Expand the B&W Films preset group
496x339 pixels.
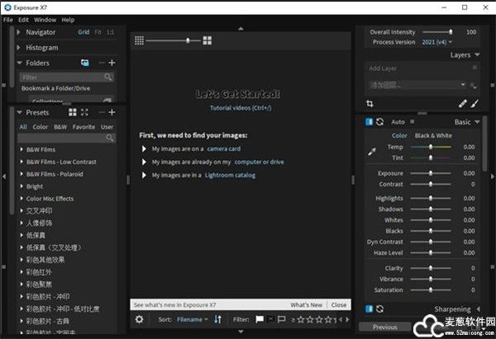click(x=21, y=149)
